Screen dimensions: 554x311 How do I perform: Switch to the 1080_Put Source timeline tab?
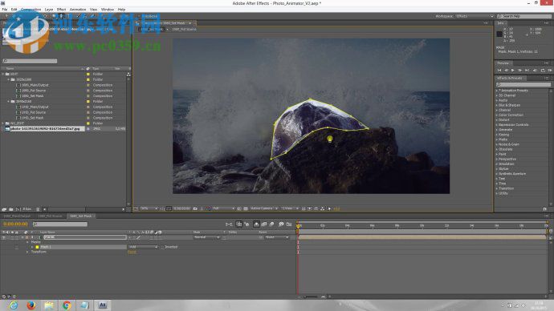50,216
